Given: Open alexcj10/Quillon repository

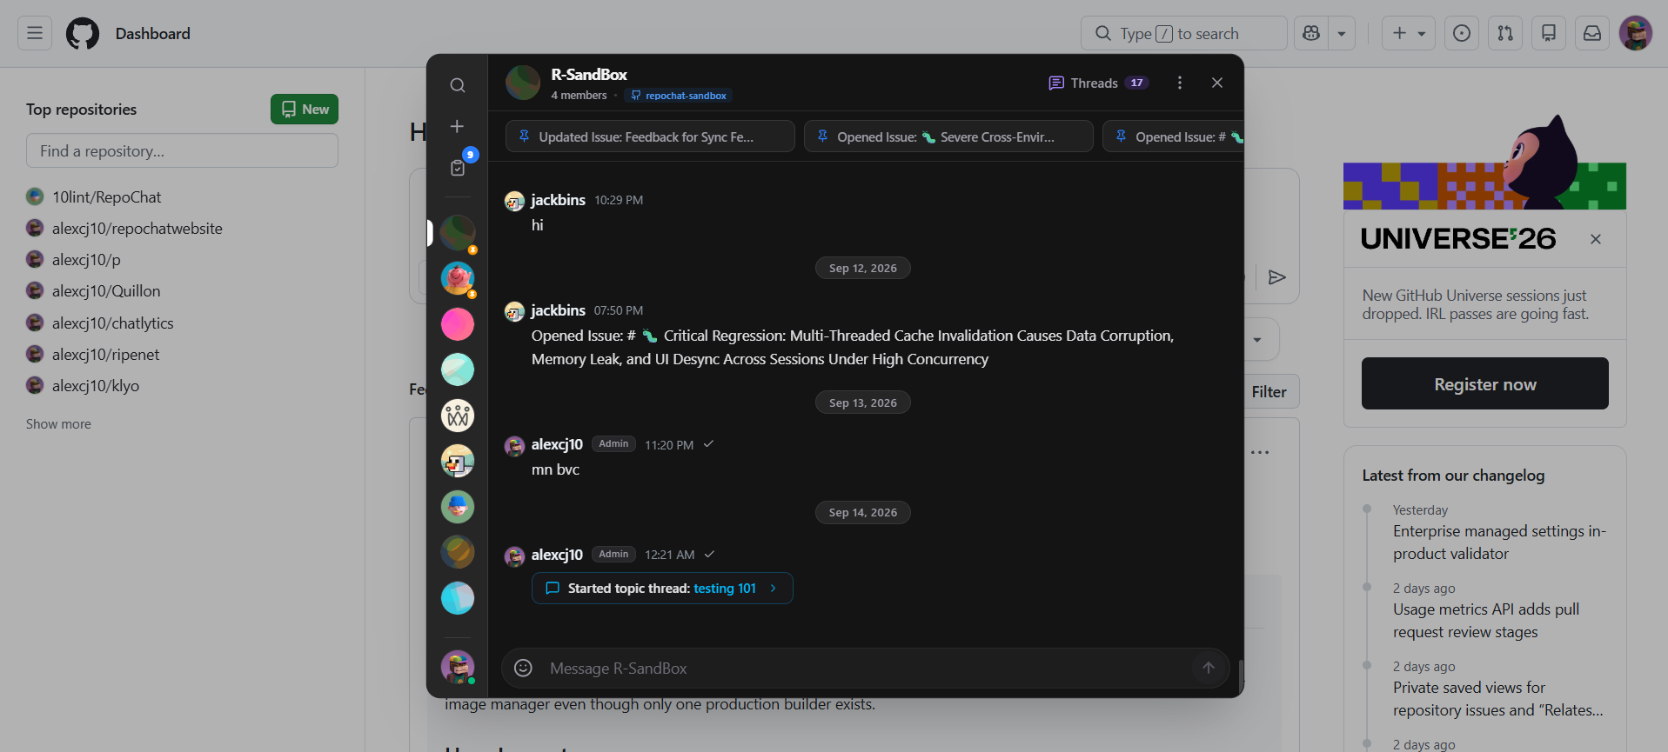Looking at the screenshot, I should coord(106,291).
